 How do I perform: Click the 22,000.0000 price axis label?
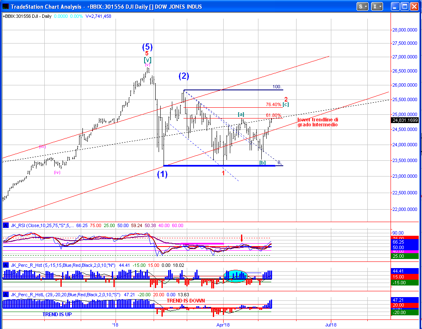(405, 209)
